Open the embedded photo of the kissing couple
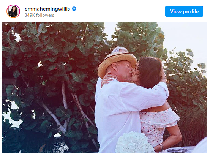The height and width of the screenshot is (158, 210). pyautogui.click(x=104, y=87)
